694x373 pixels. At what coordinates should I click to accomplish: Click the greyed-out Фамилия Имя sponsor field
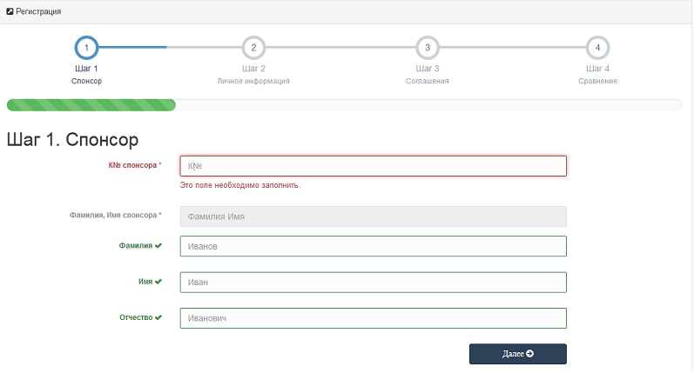pos(373,216)
